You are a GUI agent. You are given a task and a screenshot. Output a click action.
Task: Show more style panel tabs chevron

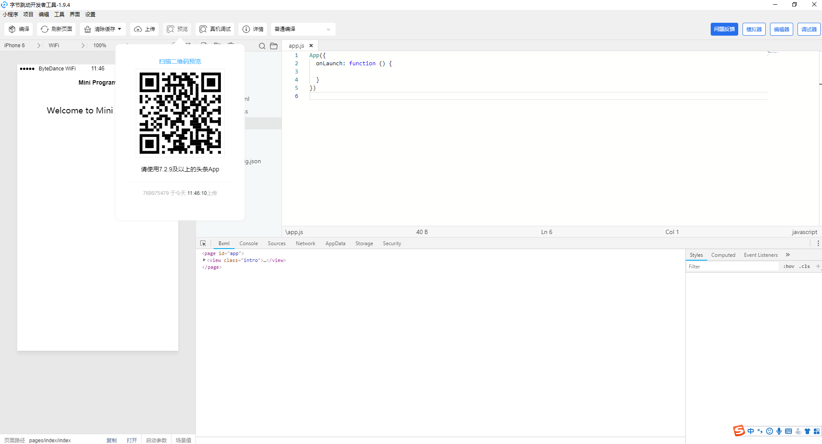(x=788, y=255)
